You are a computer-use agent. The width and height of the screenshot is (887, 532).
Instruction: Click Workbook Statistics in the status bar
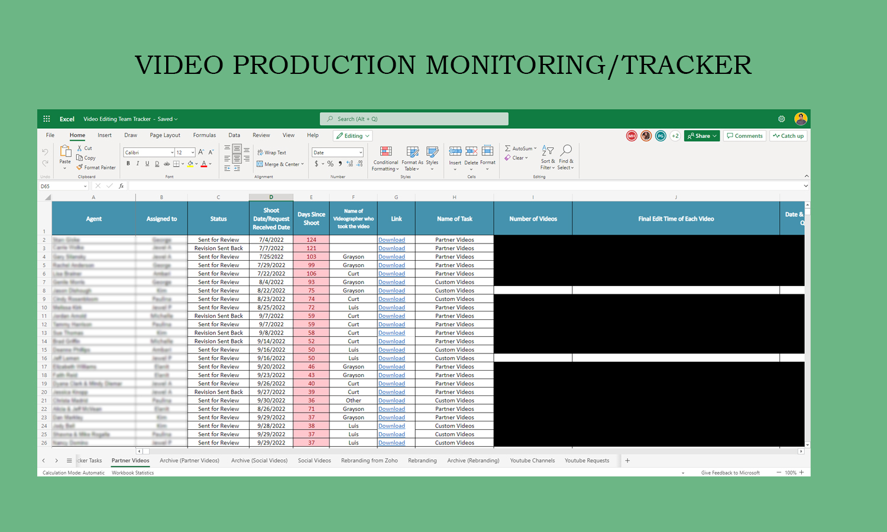click(132, 473)
